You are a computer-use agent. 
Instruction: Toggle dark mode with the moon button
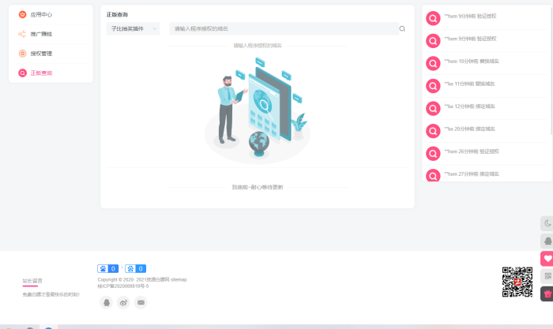coord(547,223)
